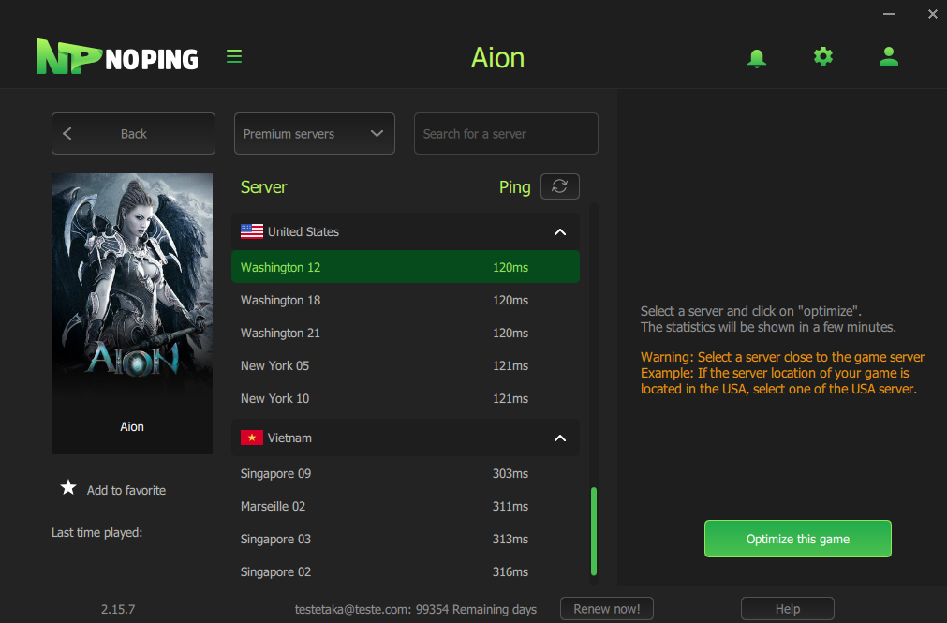Select the Washington 12 server

click(x=406, y=267)
